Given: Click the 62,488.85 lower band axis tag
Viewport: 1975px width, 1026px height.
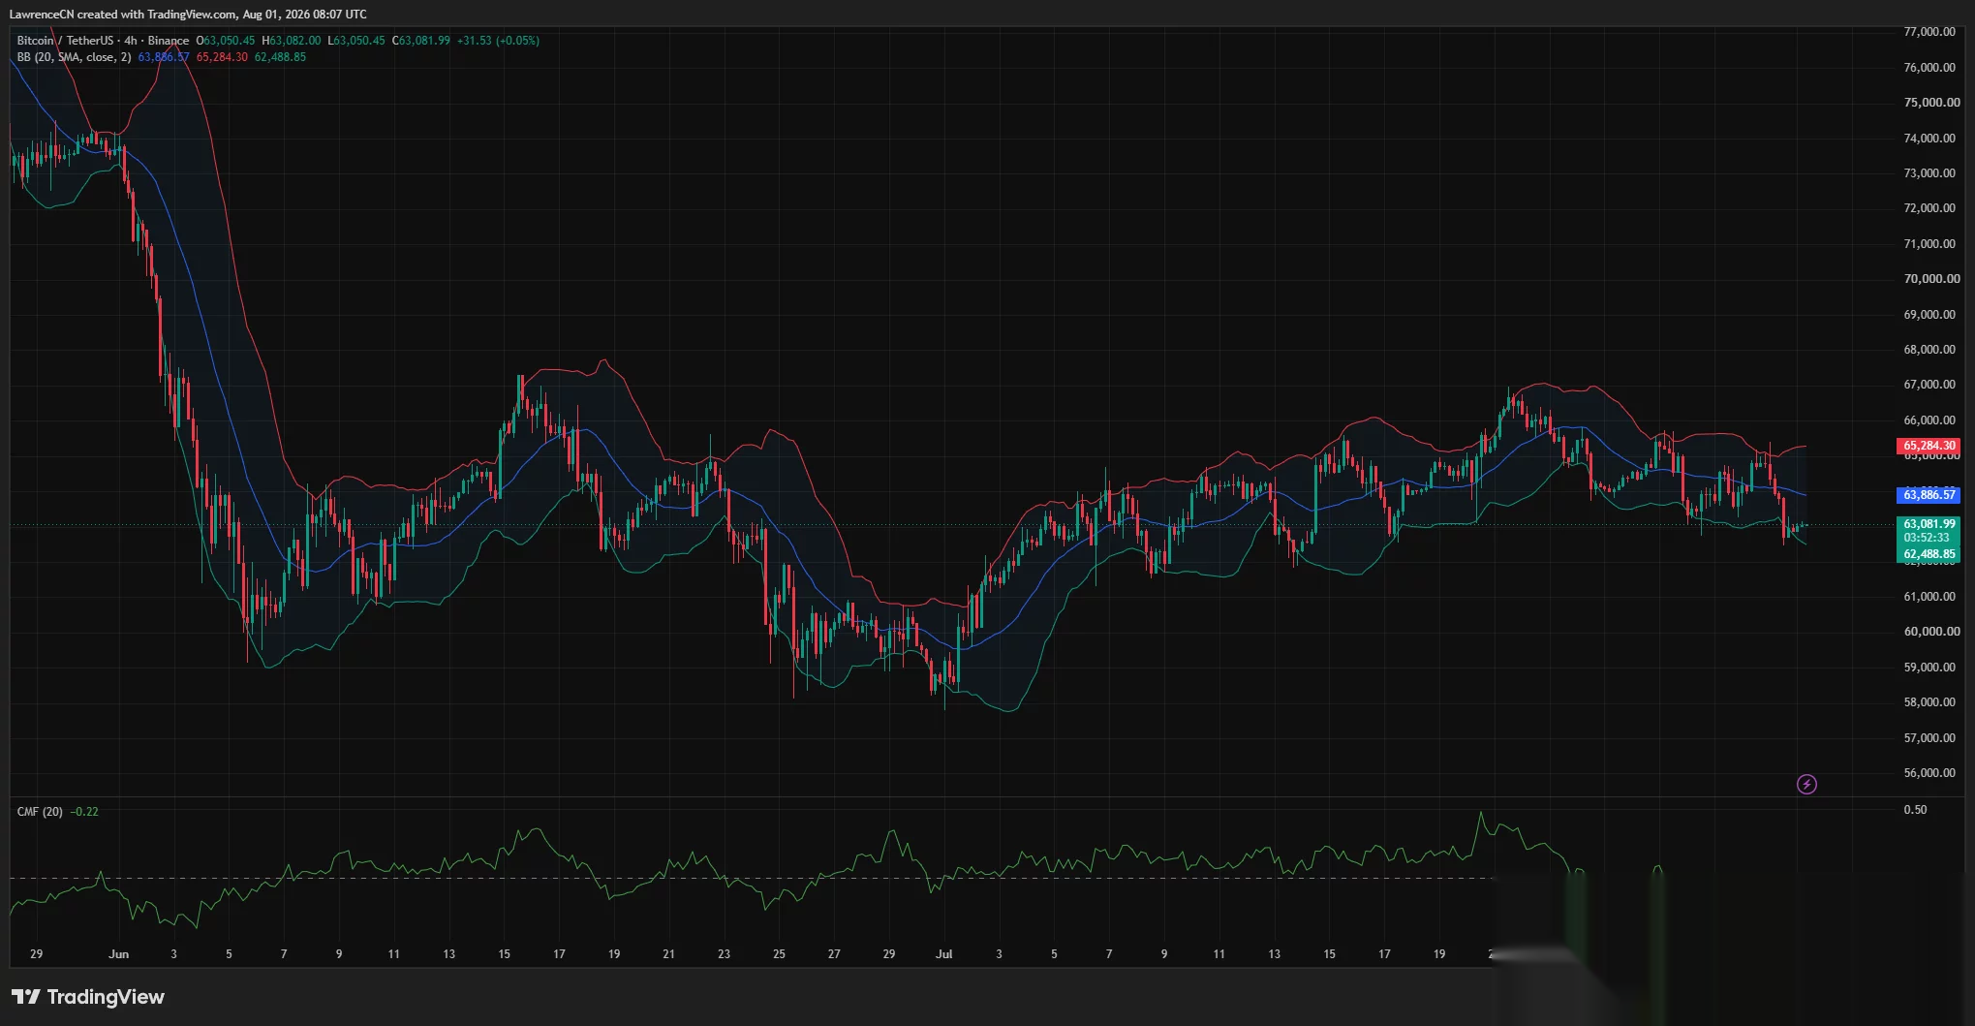Looking at the screenshot, I should tap(1929, 555).
